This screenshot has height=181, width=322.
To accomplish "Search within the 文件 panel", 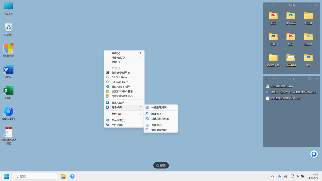I will (x=309, y=79).
